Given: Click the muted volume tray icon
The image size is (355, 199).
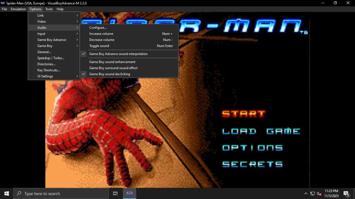Looking at the screenshot, I should pyautogui.click(x=319, y=193).
